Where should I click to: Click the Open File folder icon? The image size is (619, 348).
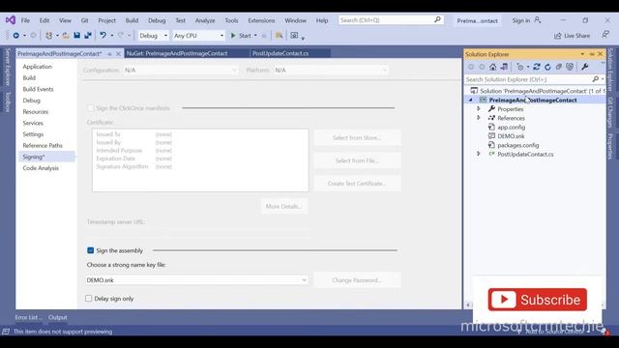(x=66, y=36)
